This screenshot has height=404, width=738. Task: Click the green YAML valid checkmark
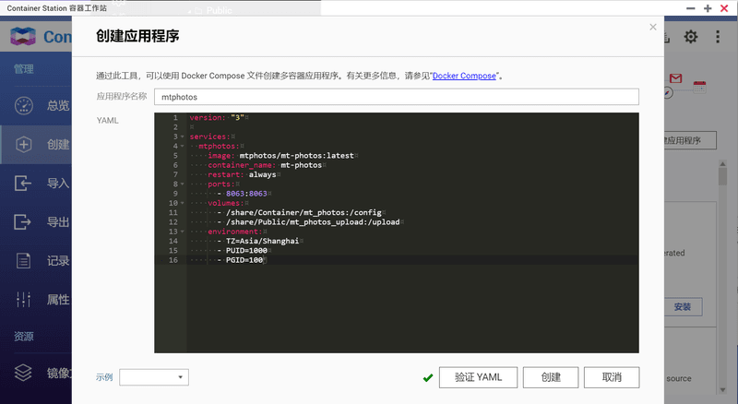pyautogui.click(x=428, y=377)
